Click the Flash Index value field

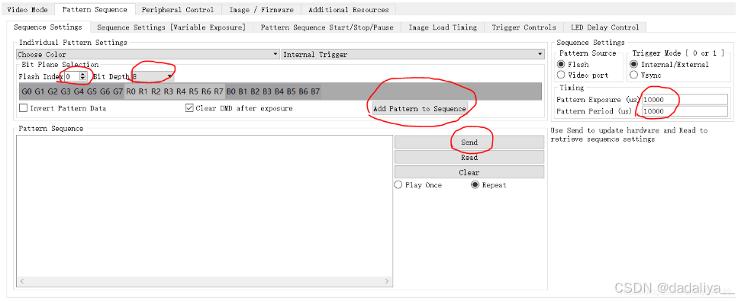click(72, 76)
